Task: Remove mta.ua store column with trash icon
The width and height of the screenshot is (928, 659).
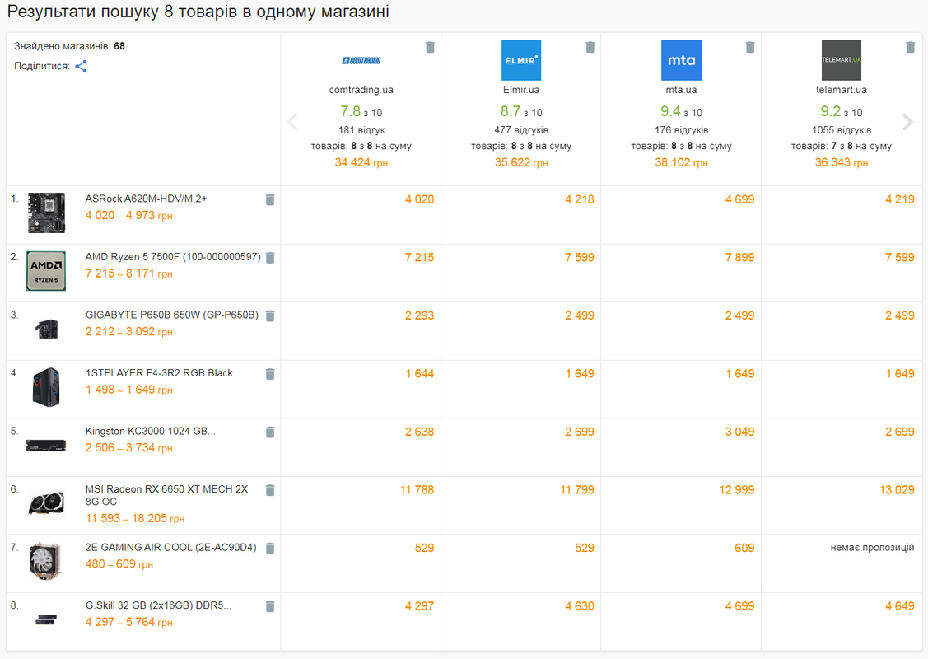Action: [750, 48]
